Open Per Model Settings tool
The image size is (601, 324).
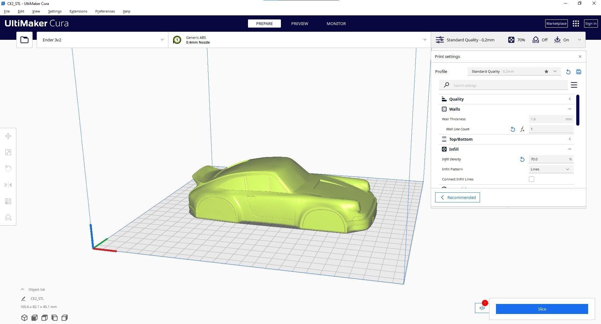coord(8,201)
